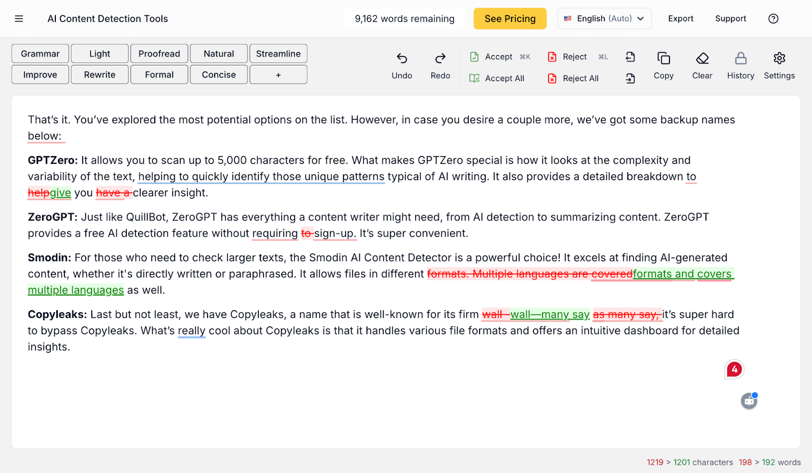
Task: Select the Concise mode
Action: pos(219,75)
